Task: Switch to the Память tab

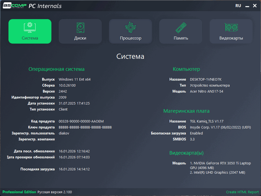Action: 181,31
